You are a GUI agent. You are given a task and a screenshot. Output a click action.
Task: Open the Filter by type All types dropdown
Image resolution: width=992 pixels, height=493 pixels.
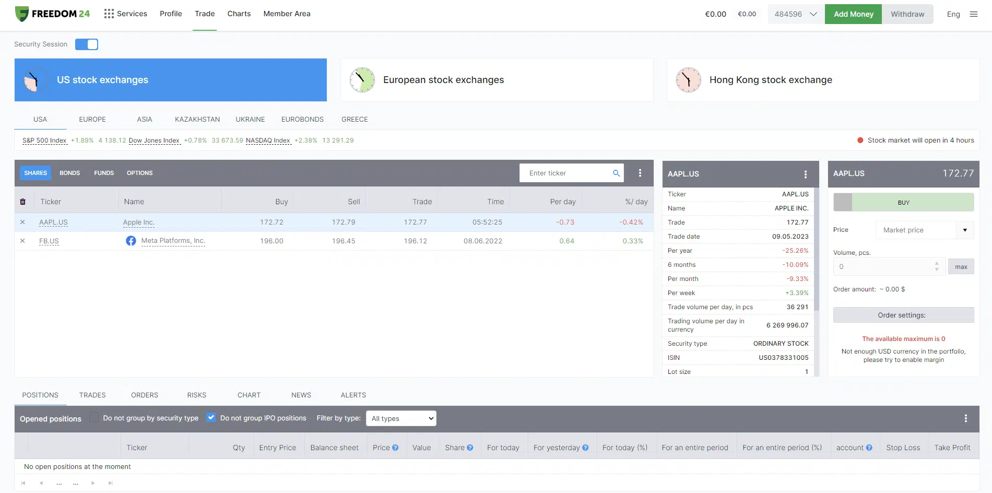tap(401, 418)
